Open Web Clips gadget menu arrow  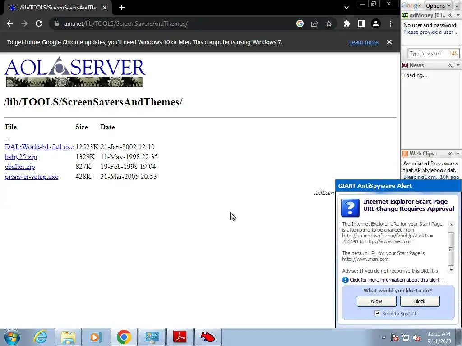pos(458,154)
